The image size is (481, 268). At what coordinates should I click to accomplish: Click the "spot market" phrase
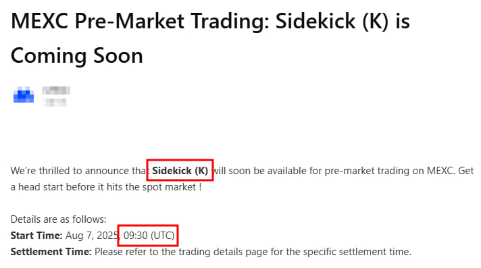169,187
